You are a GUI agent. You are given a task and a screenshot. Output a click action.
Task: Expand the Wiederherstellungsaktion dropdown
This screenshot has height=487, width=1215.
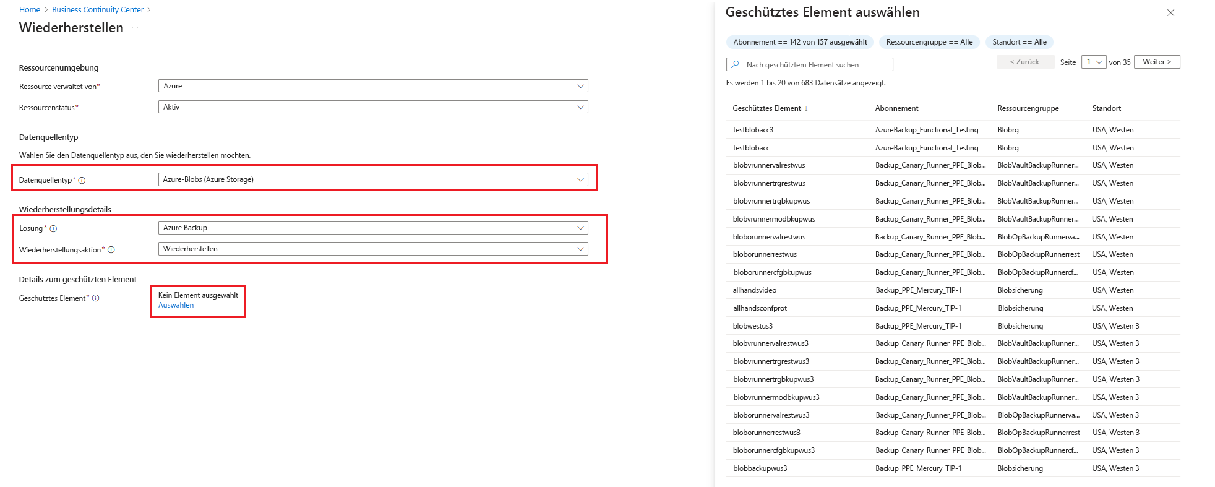point(373,249)
